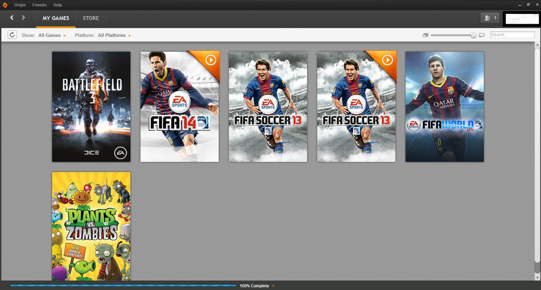The height and width of the screenshot is (290, 541).
Task: Click in the Search input field
Action: coord(512,35)
